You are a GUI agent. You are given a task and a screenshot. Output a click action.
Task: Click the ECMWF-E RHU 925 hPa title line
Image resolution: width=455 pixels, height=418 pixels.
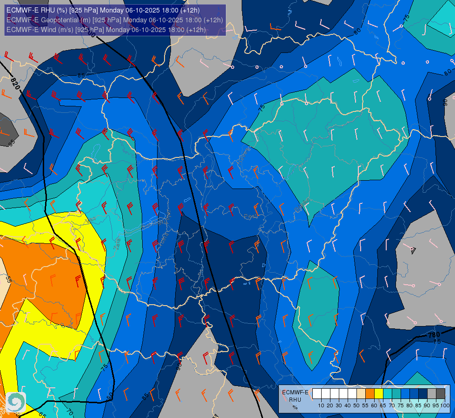point(103,10)
